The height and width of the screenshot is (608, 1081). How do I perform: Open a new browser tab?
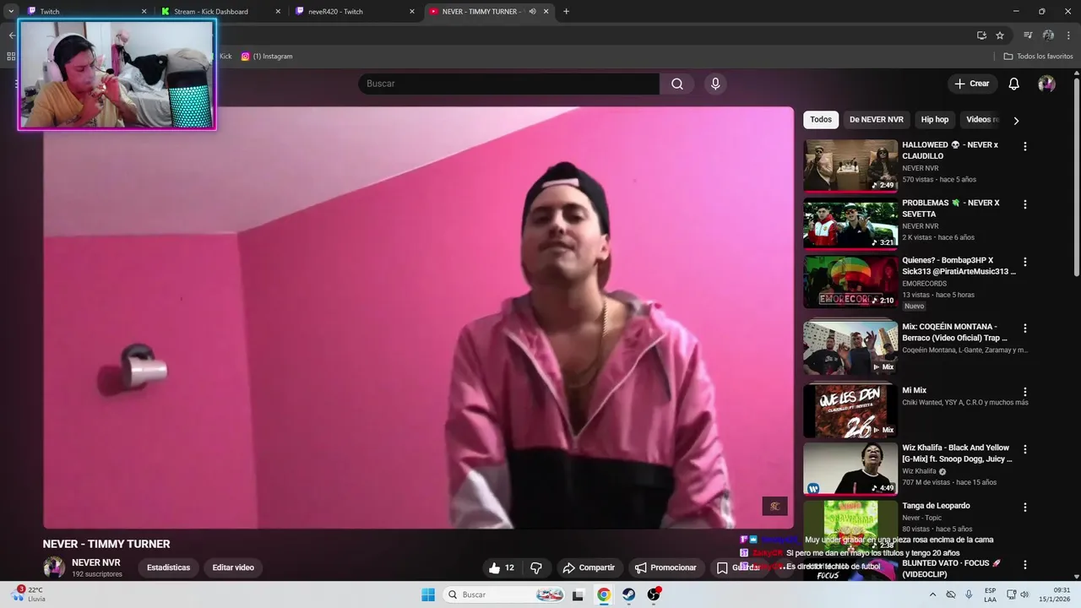tap(566, 12)
